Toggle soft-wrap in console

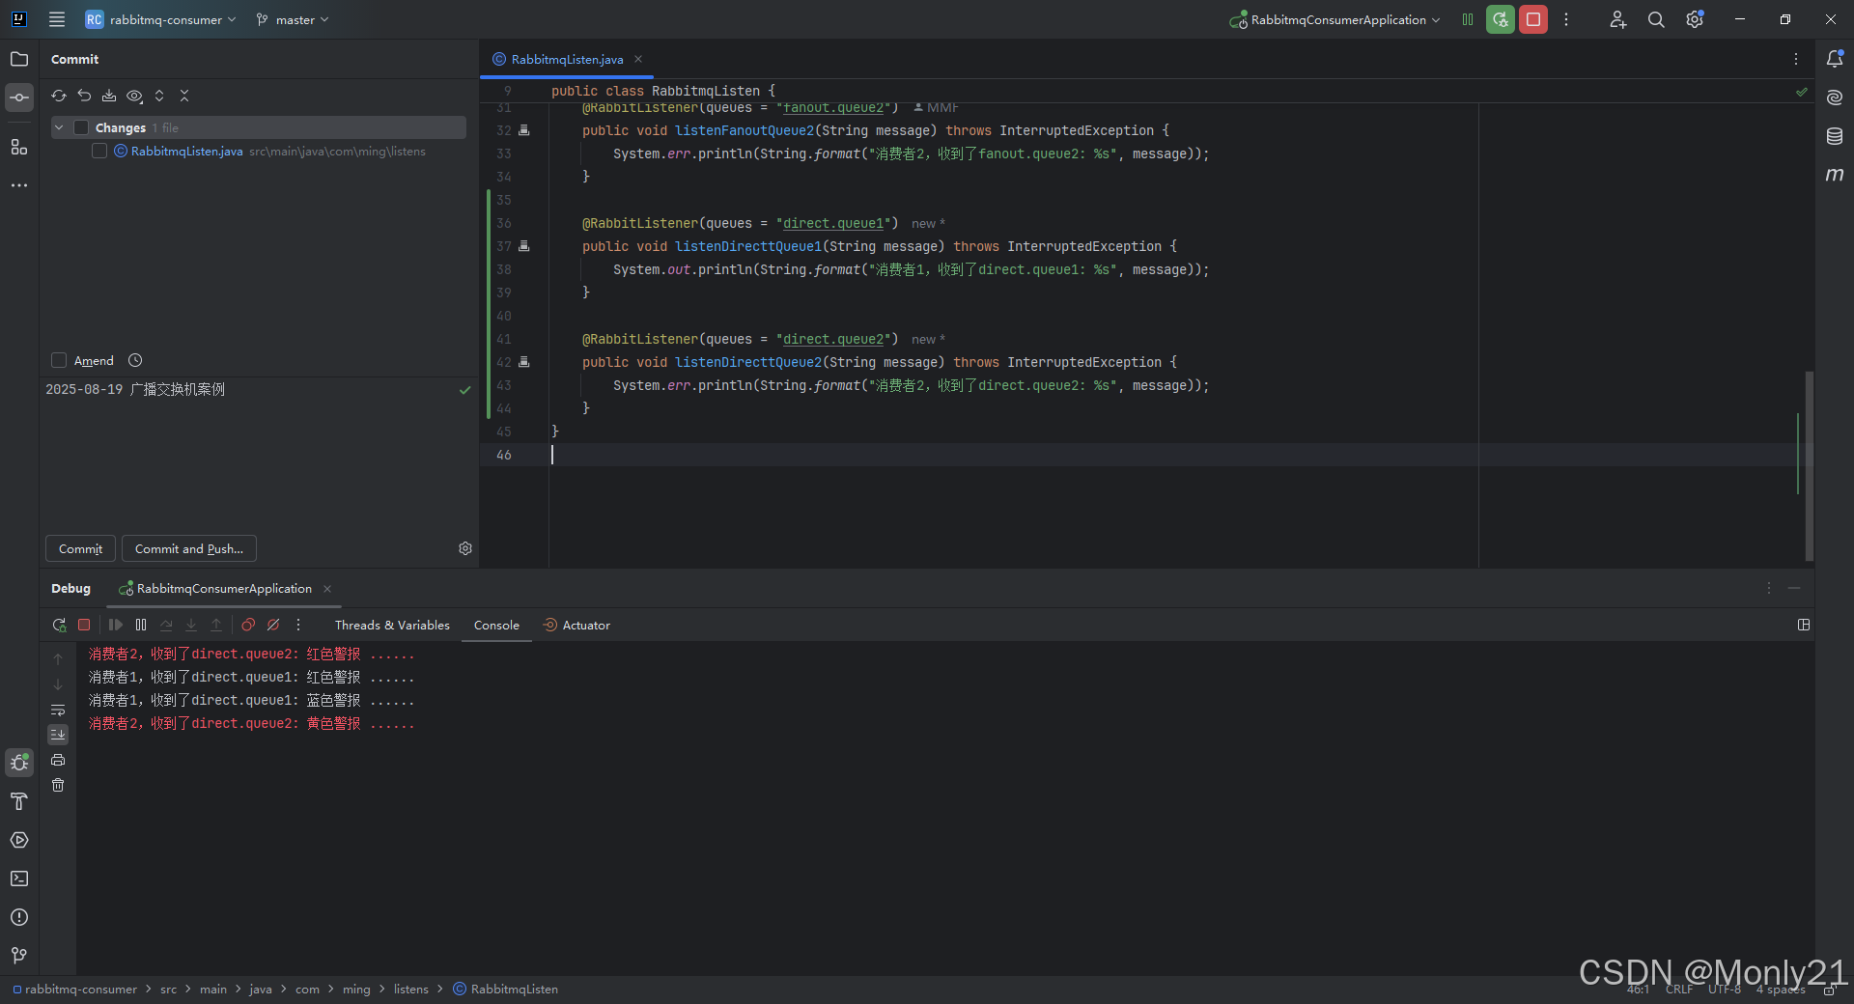(x=58, y=710)
